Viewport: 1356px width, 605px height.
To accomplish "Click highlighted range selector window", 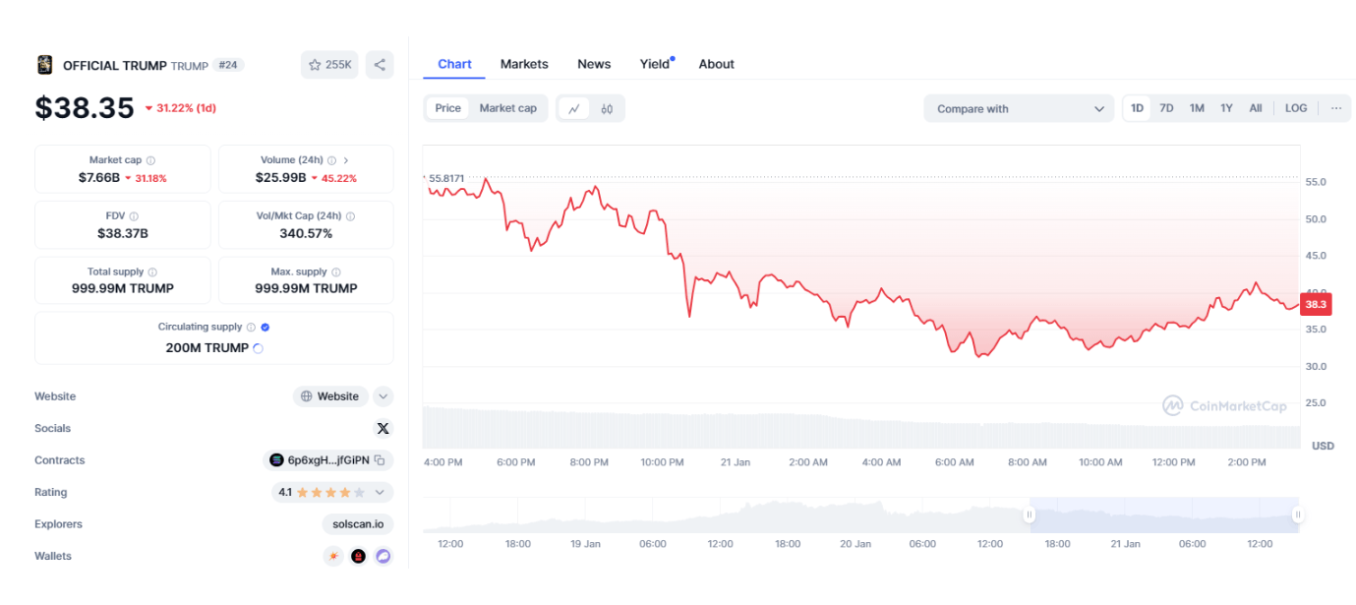I will pyautogui.click(x=1164, y=514).
